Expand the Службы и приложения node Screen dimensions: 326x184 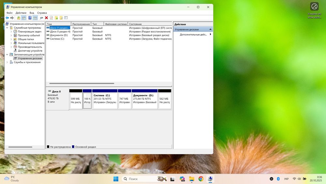pos(7,62)
